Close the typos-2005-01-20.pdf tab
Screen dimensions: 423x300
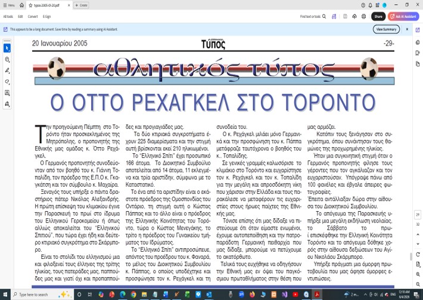point(69,5)
